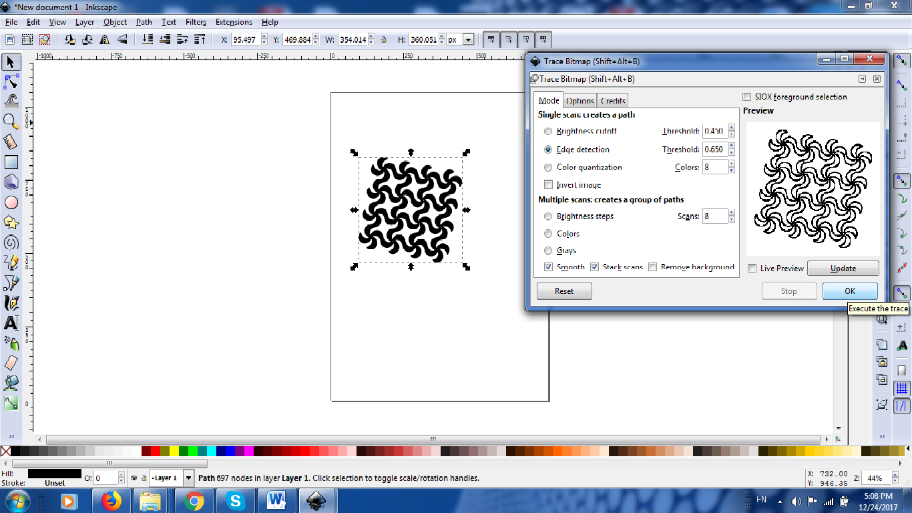Open the File menu
This screenshot has height=513, width=912.
point(11,22)
